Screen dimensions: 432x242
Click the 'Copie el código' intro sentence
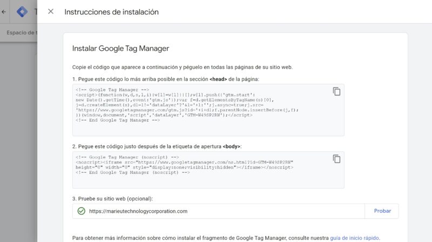[183, 68]
